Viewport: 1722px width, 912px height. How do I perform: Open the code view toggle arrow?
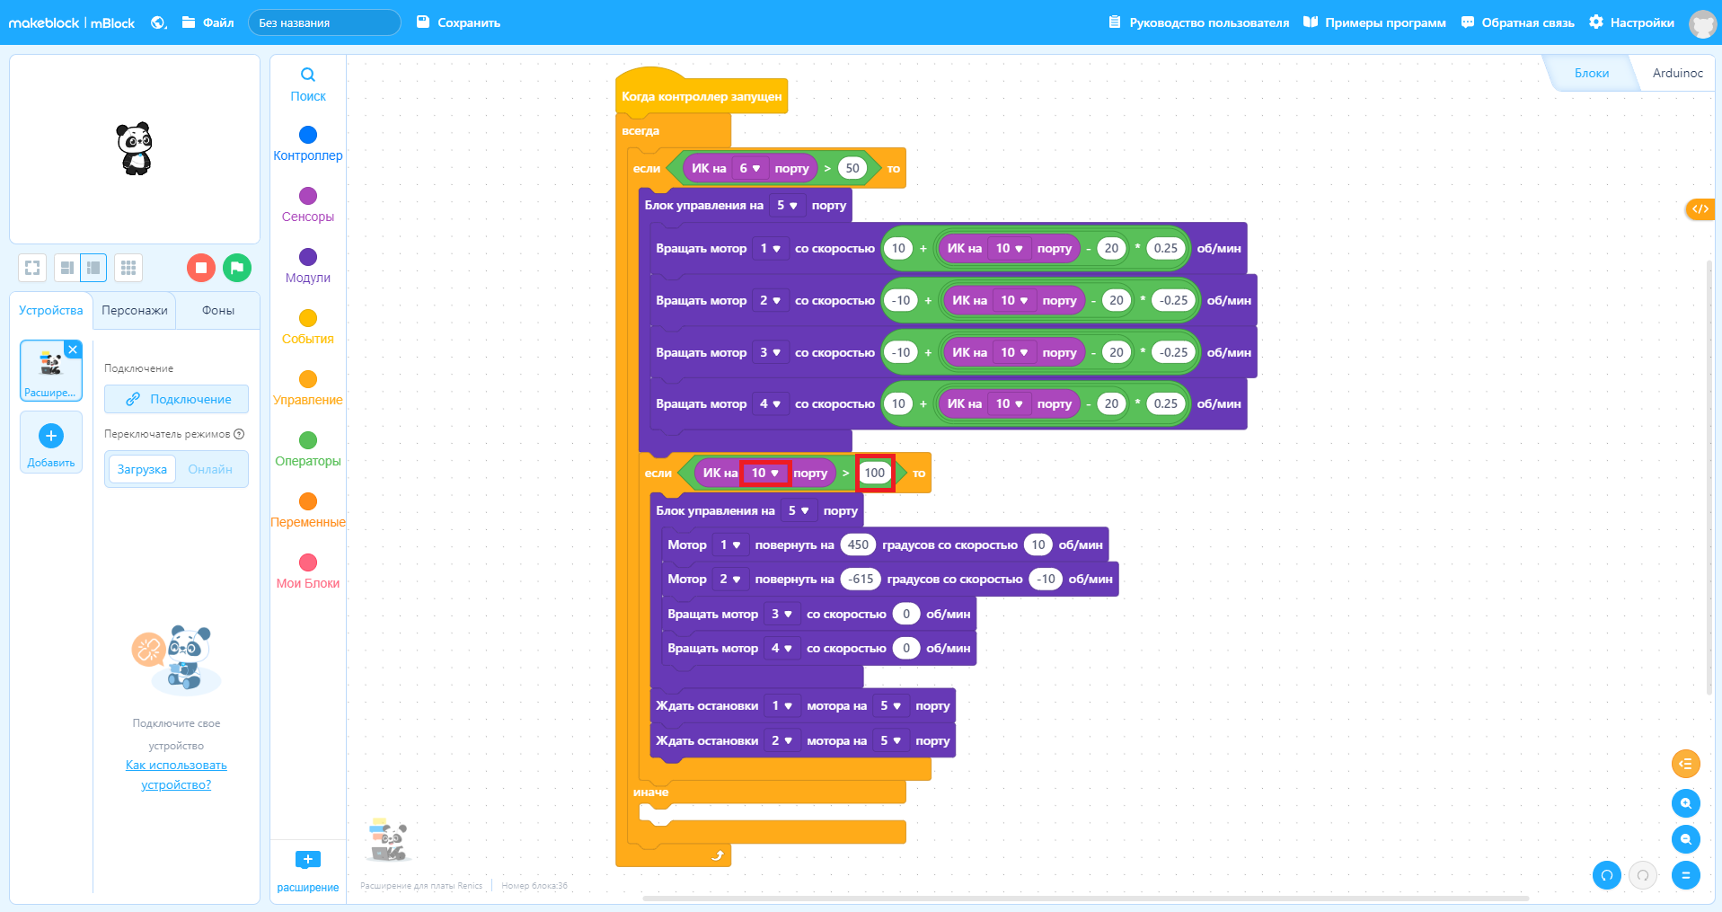(x=1700, y=208)
